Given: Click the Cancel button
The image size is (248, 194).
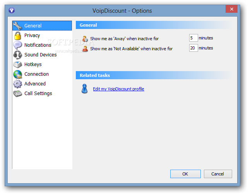Looking at the screenshot, I should [x=218, y=174].
